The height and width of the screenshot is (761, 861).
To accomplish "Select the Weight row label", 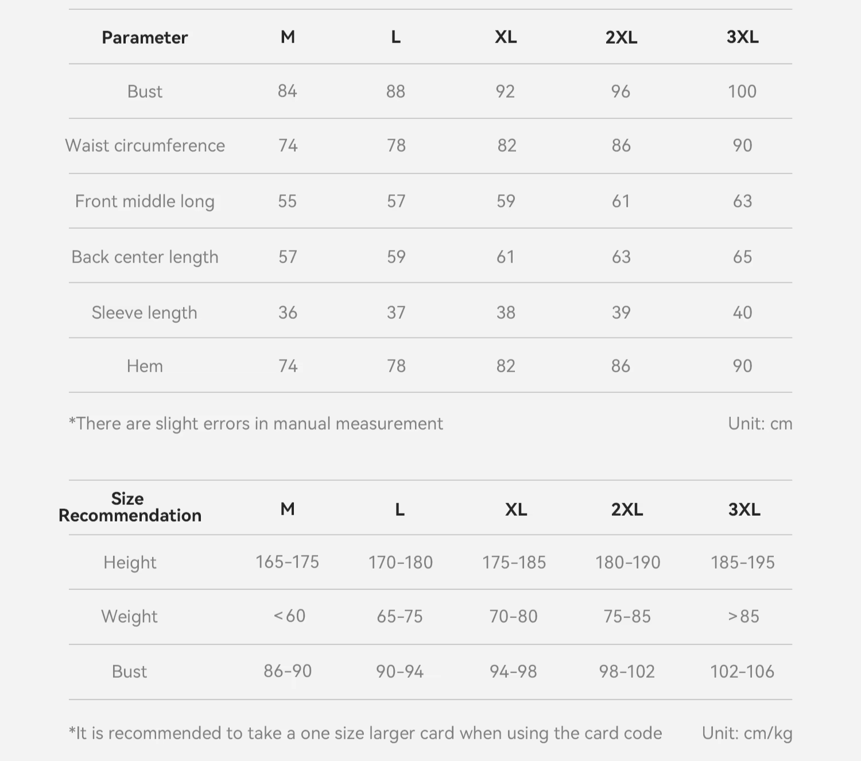I will click(129, 616).
